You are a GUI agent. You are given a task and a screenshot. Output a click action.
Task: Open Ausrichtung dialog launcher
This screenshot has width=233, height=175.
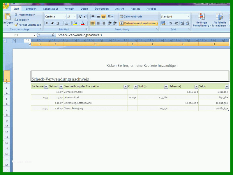[x=157, y=29]
